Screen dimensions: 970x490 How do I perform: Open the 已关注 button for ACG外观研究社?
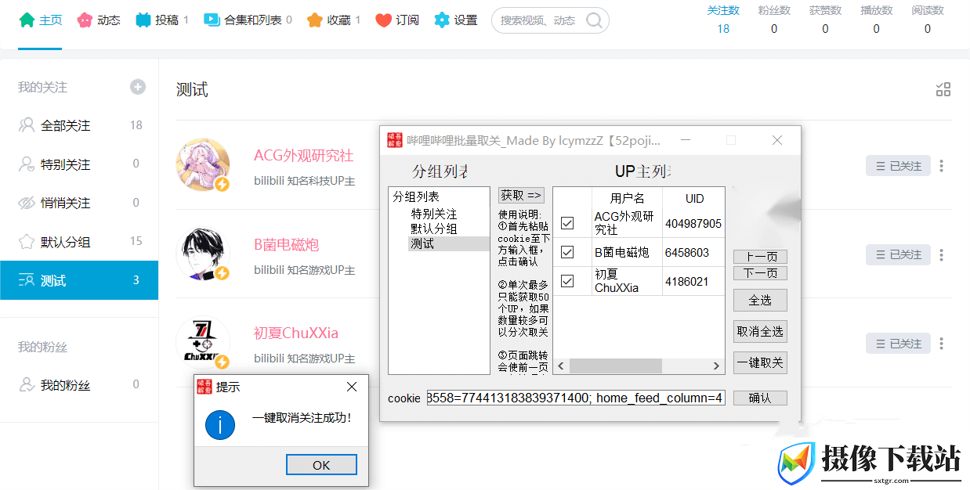[x=899, y=166]
